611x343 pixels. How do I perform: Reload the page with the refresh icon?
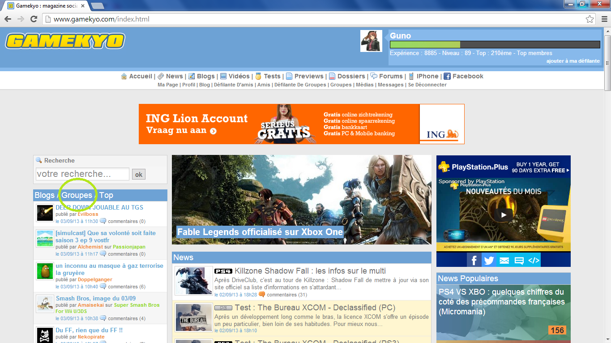tap(34, 19)
